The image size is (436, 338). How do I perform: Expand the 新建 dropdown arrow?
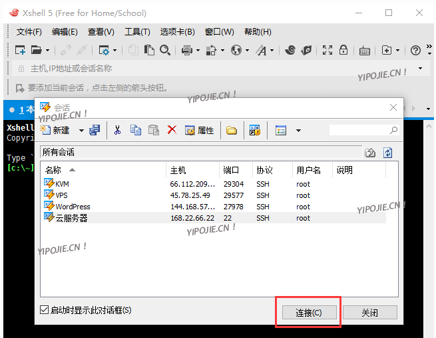(81, 130)
